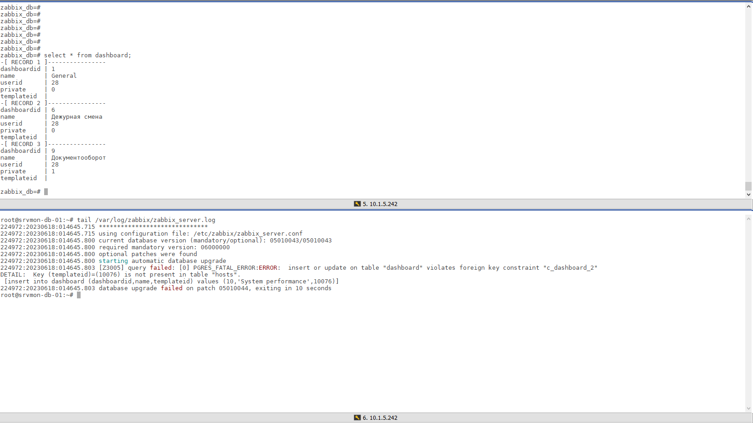This screenshot has height=423, width=753.
Task: Click the "select * from dashboard;" query text
Action: click(87, 55)
